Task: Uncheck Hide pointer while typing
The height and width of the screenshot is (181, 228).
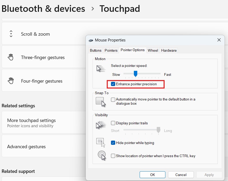Action: pos(113,143)
